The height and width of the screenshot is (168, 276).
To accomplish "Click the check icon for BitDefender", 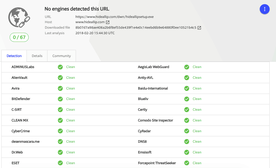I will [60, 99].
